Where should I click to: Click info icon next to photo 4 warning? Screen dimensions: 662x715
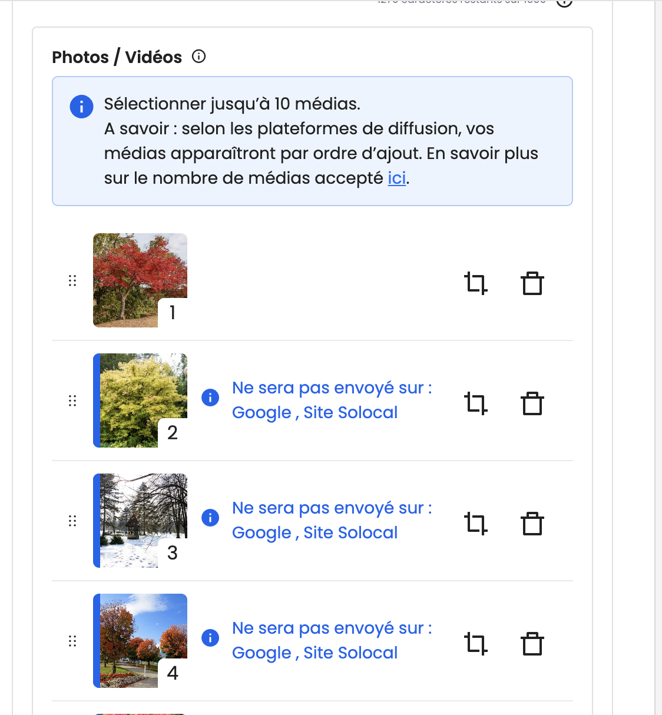tap(210, 638)
